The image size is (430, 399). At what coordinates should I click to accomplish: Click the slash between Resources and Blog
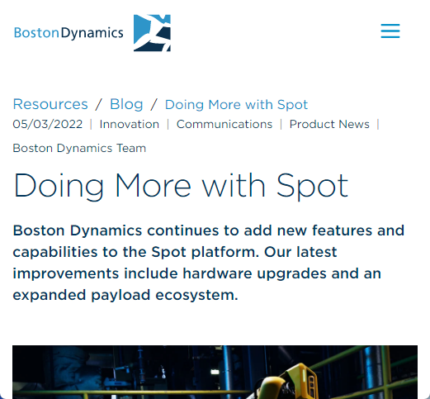(99, 105)
